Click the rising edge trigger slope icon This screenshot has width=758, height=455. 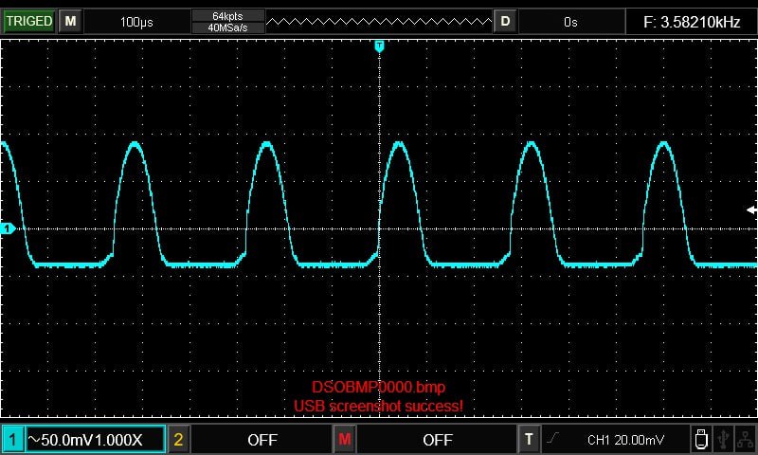pos(553,439)
